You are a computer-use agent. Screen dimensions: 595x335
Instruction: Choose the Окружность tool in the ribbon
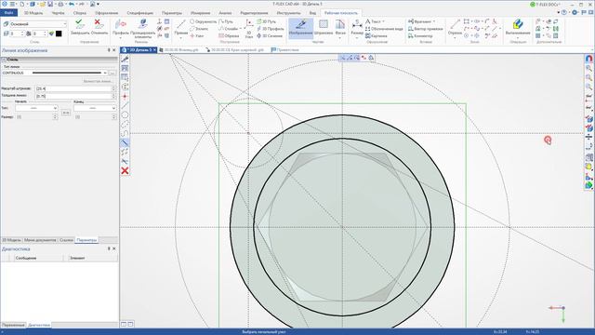tap(203, 21)
